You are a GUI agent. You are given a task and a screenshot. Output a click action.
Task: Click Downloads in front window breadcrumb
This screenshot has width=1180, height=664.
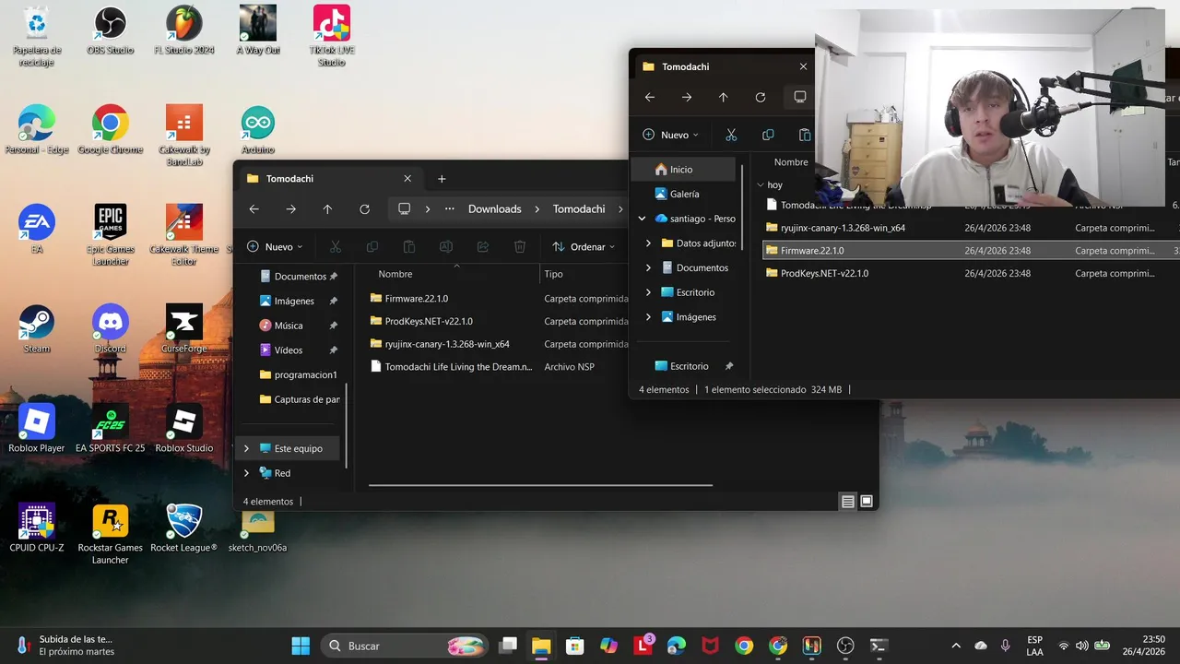(x=495, y=209)
